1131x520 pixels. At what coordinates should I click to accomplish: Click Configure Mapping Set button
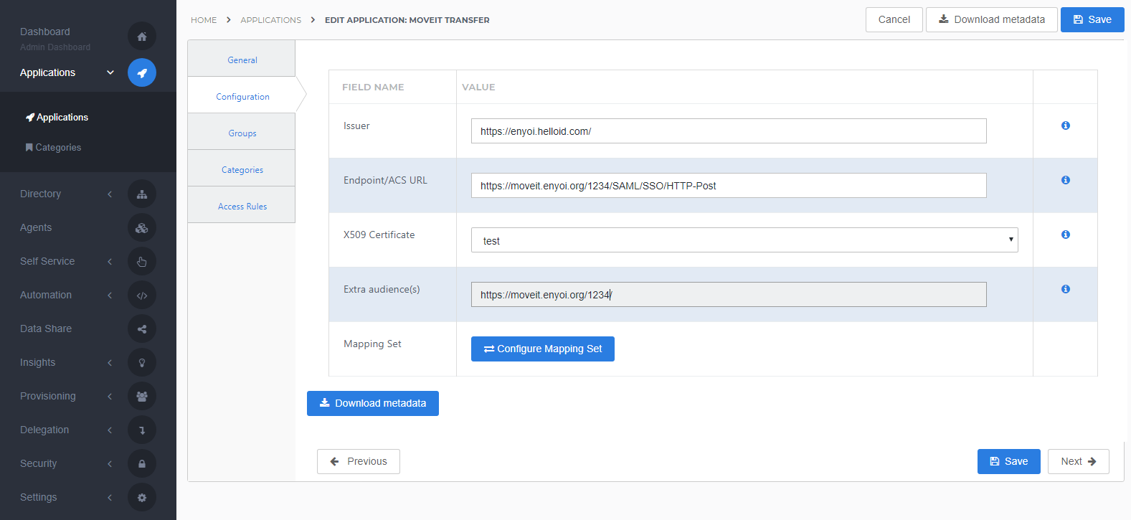pos(543,349)
